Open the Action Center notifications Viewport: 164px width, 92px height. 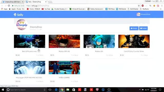(160, 90)
